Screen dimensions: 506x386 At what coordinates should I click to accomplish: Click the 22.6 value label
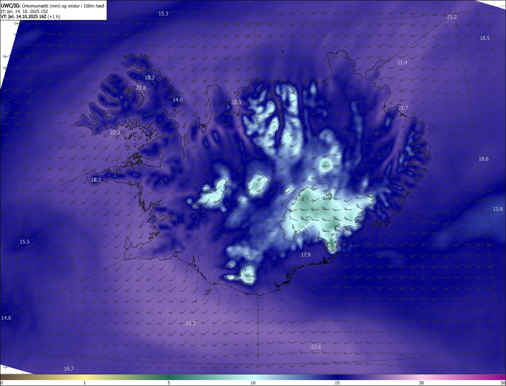coord(316,347)
